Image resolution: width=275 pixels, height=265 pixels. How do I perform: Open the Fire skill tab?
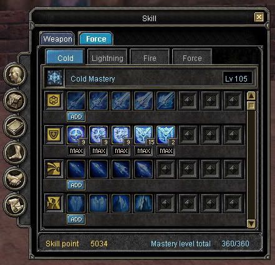tap(150, 58)
